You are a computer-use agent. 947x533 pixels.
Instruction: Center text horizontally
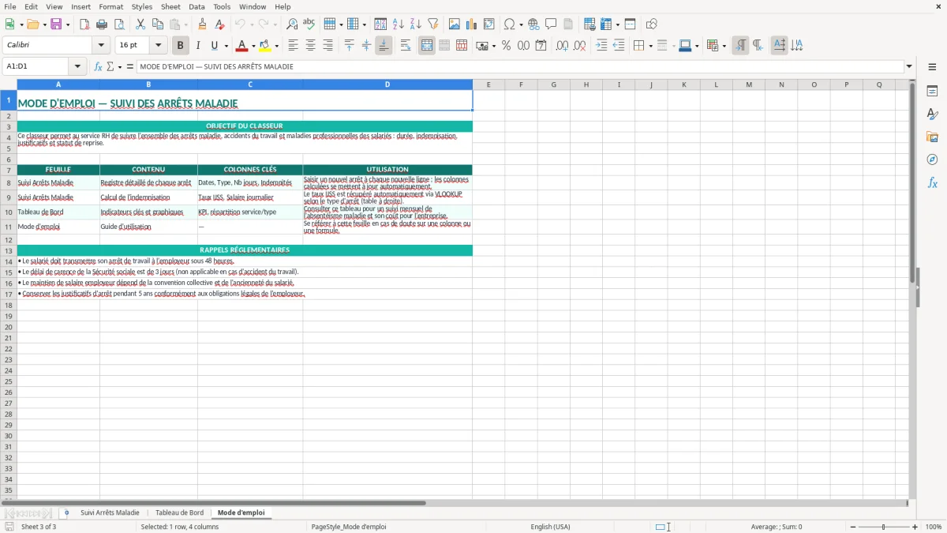pyautogui.click(x=311, y=46)
